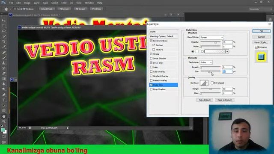
Task: Toggle the Preview checkbox
Action: point(256,47)
